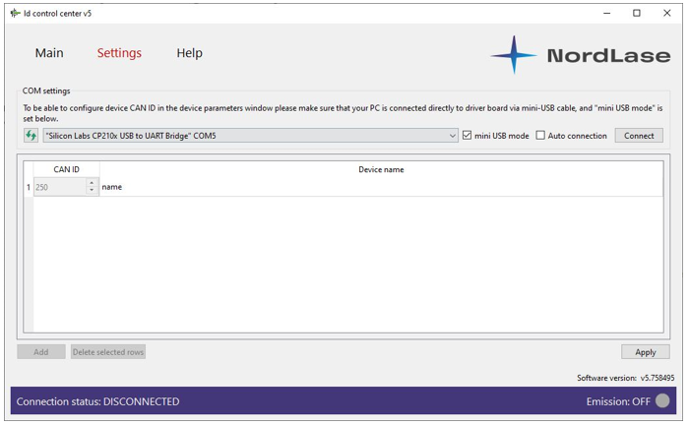
Task: Open the COM port dropdown list
Action: click(x=452, y=136)
